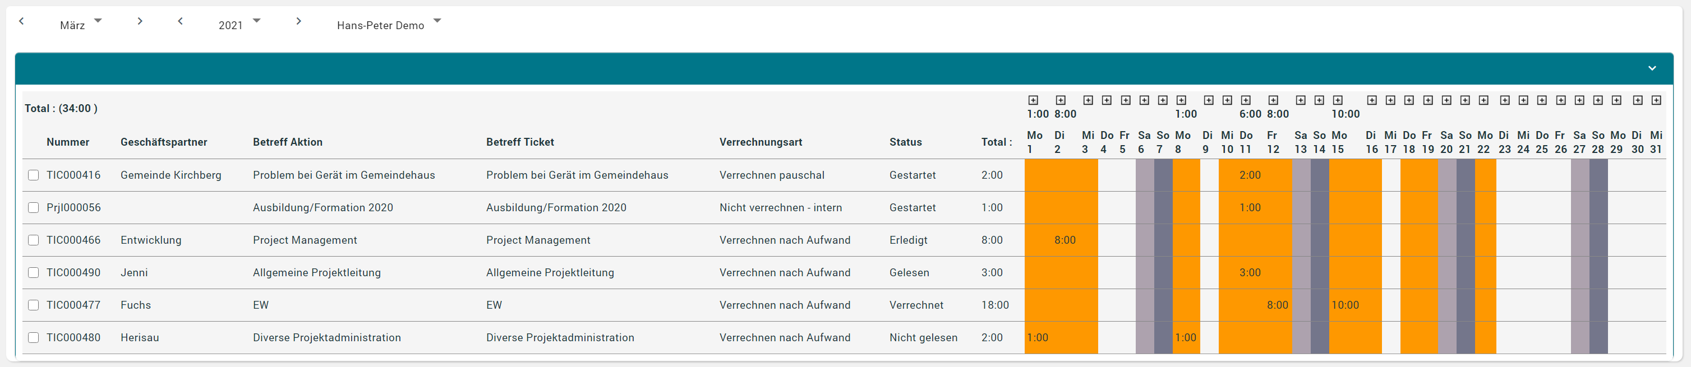Open the Hans-Peter Demo user dropdown

coord(389,24)
